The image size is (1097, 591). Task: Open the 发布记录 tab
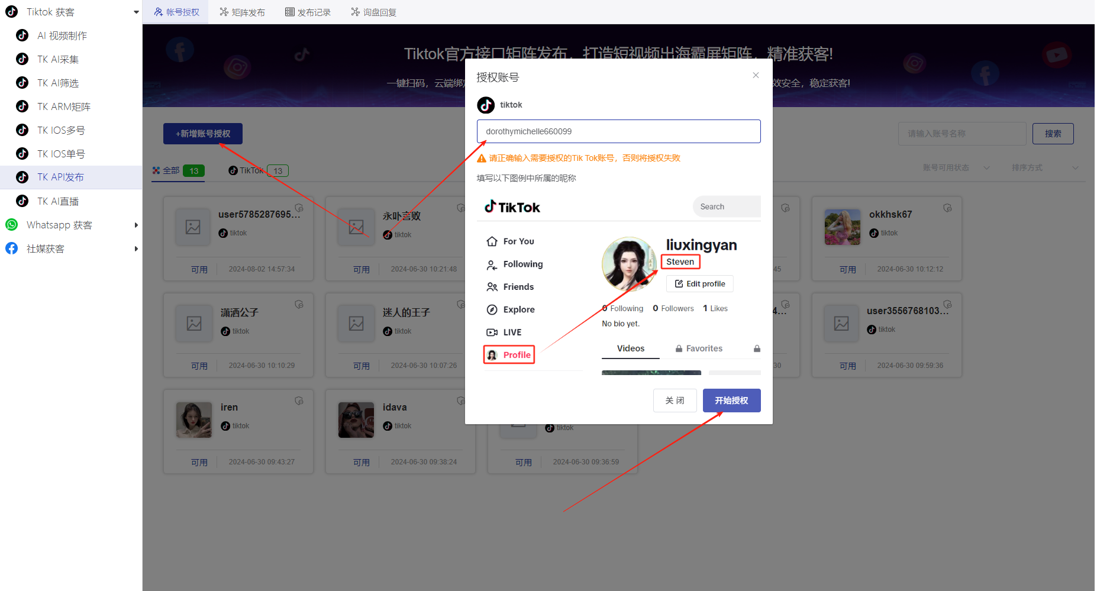(308, 12)
